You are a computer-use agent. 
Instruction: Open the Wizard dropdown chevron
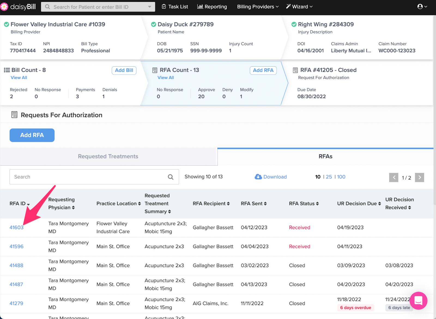pos(311,7)
